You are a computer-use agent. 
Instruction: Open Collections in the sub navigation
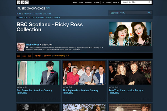tap(23, 17)
